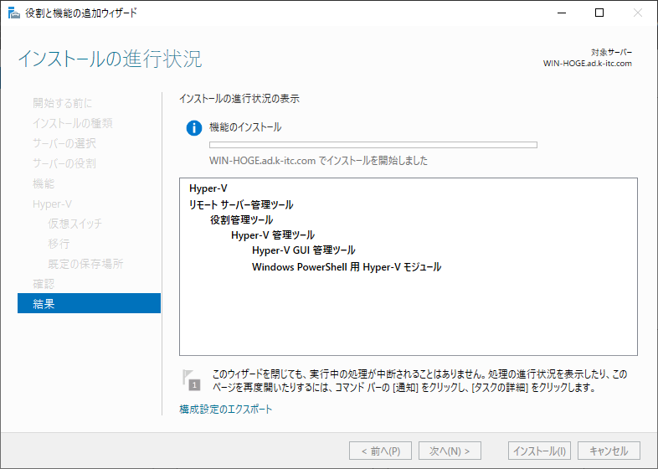Click the インストールの進行状況の表示 heading

pyautogui.click(x=239, y=99)
